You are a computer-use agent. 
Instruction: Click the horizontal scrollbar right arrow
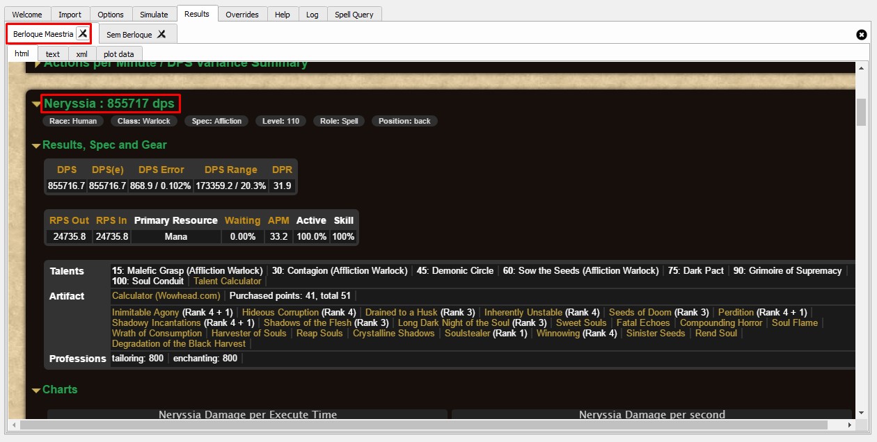(x=849, y=425)
